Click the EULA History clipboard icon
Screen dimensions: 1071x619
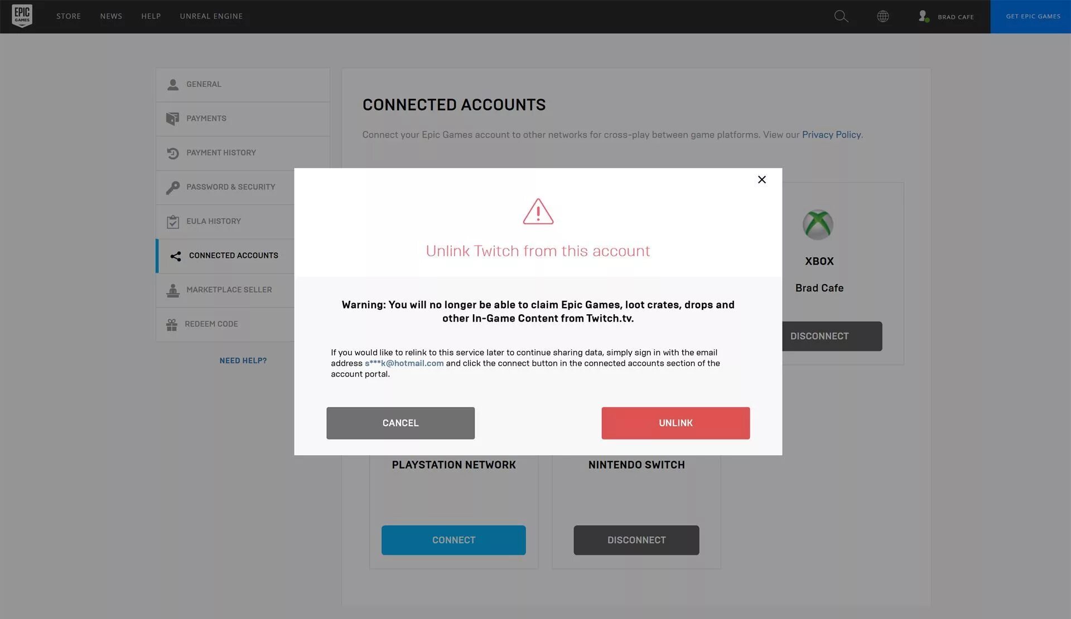(x=173, y=222)
